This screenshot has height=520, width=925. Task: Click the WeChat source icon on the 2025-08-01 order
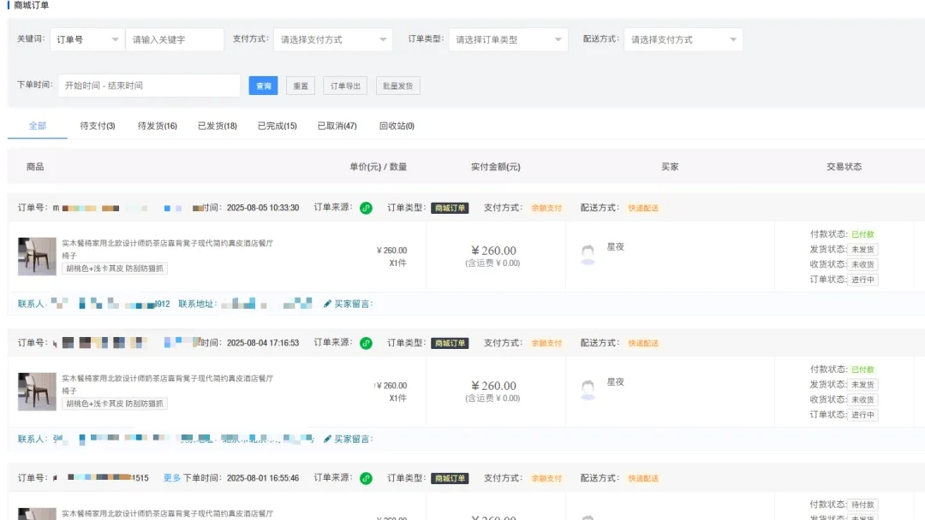click(x=367, y=479)
